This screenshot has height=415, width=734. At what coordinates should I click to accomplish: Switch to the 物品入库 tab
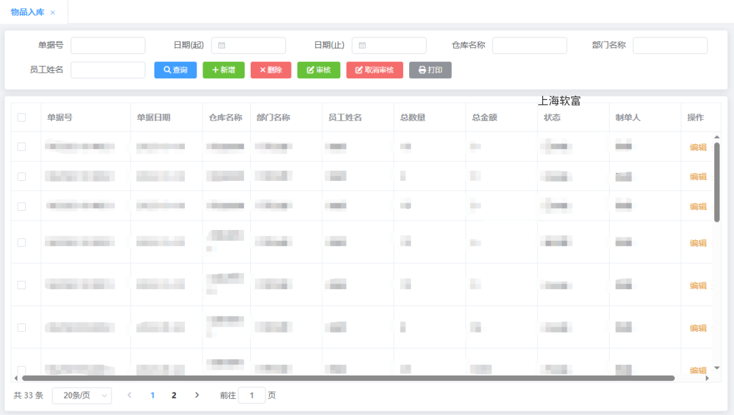click(x=27, y=12)
